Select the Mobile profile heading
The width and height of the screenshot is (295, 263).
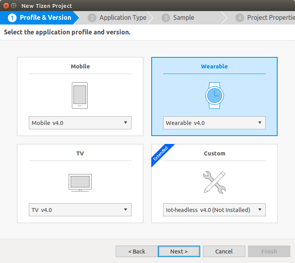tap(80, 66)
